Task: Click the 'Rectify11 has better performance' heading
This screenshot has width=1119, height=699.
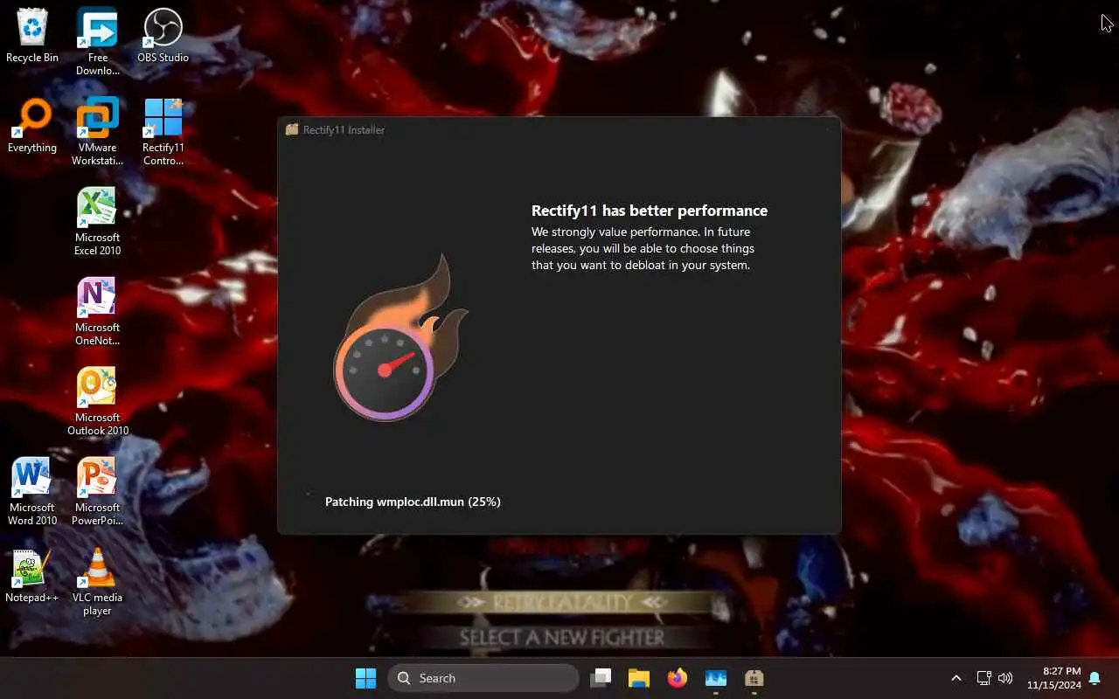Action: pyautogui.click(x=650, y=211)
